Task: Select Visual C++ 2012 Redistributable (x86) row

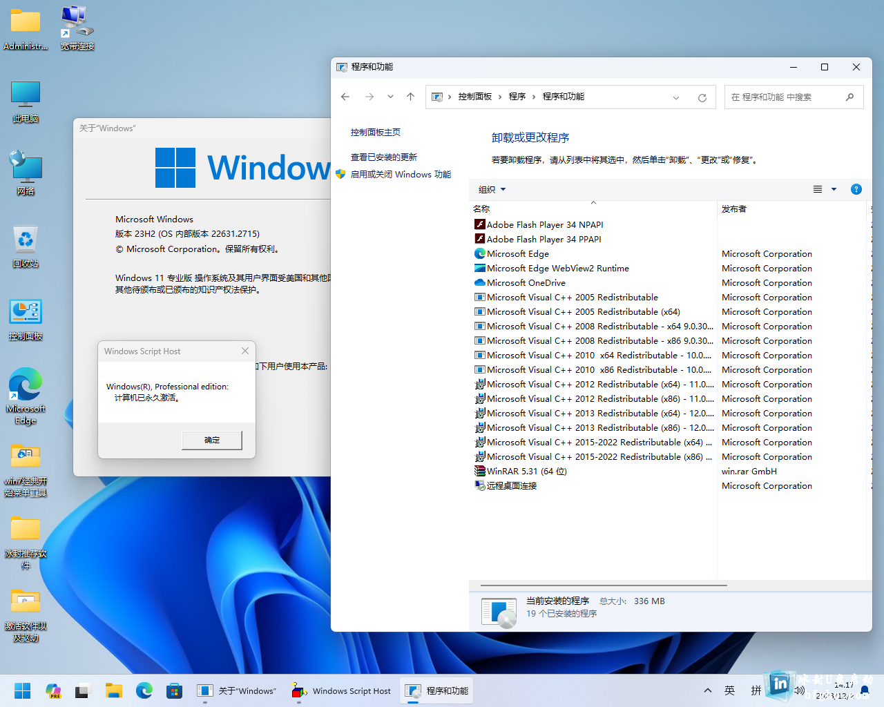Action: (x=669, y=399)
